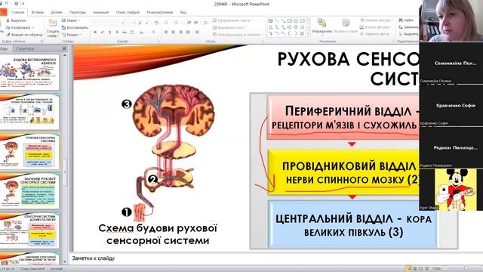Switch to the Вид tab

click(x=183, y=12)
